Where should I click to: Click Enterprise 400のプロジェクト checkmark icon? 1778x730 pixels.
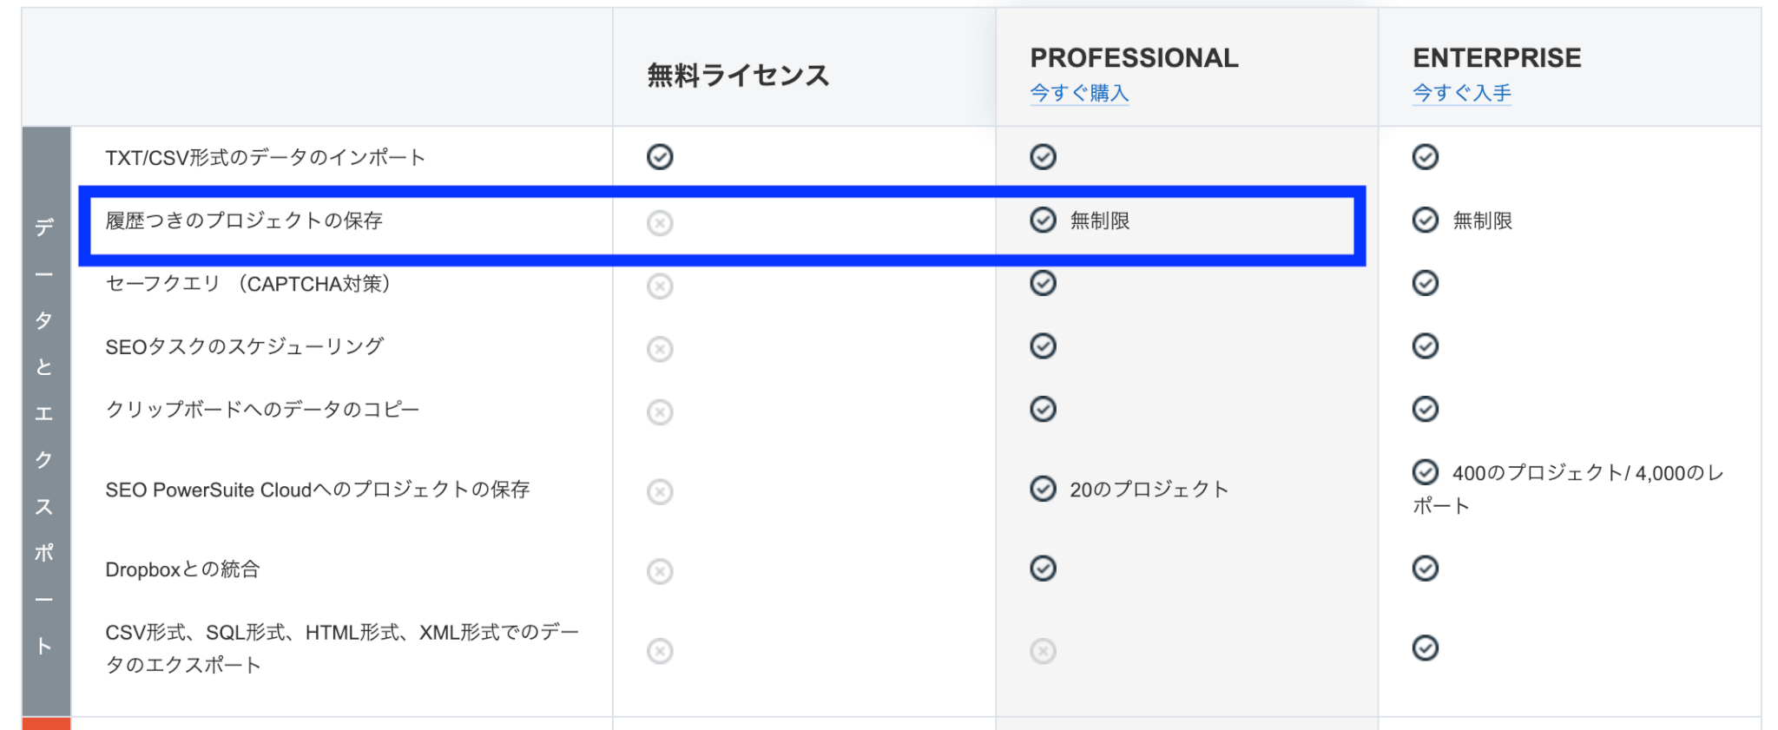click(1426, 472)
